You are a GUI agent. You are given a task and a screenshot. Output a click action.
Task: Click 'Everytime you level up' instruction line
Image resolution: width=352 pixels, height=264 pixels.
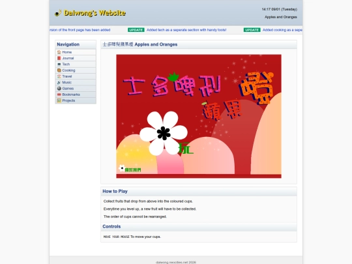150,209
